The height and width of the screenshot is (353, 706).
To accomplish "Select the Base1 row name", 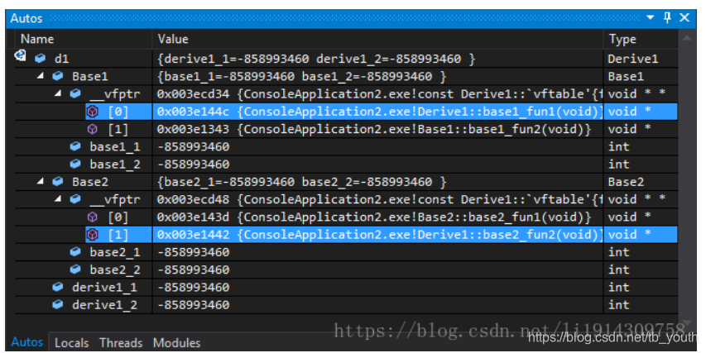I will pyautogui.click(x=90, y=76).
